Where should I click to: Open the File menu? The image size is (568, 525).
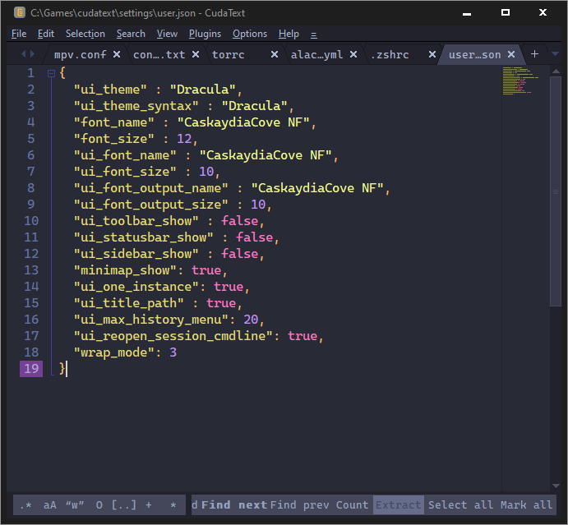[x=19, y=34]
